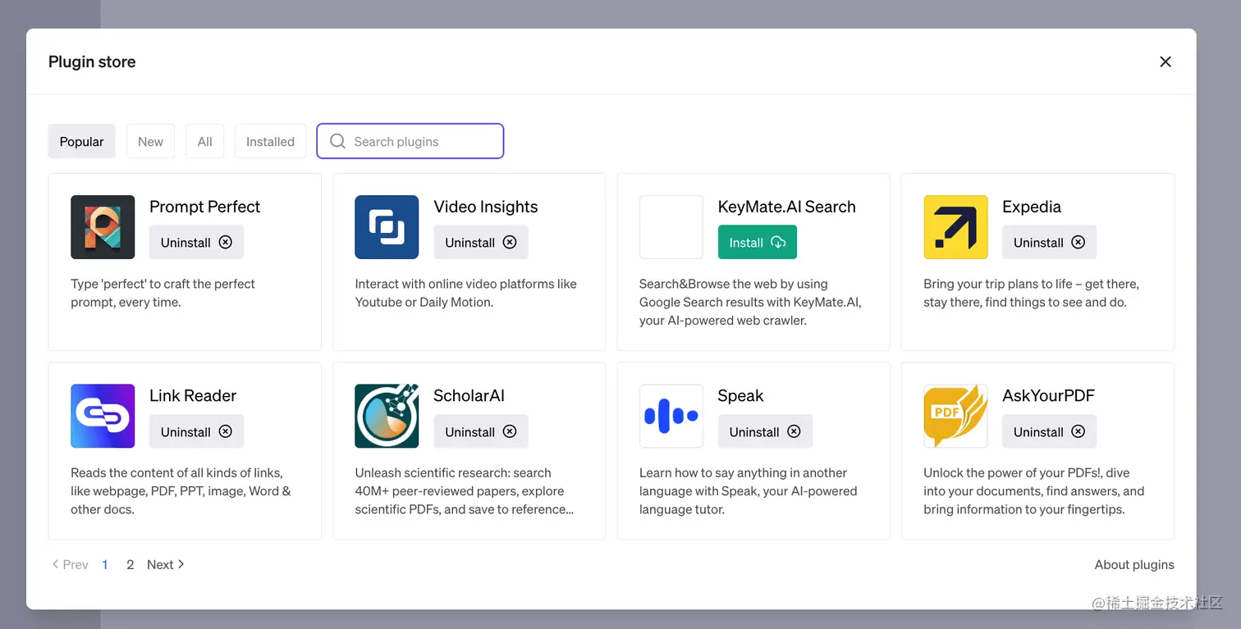Jump to page 2
Screen dimensions: 1241x629
click(130, 564)
